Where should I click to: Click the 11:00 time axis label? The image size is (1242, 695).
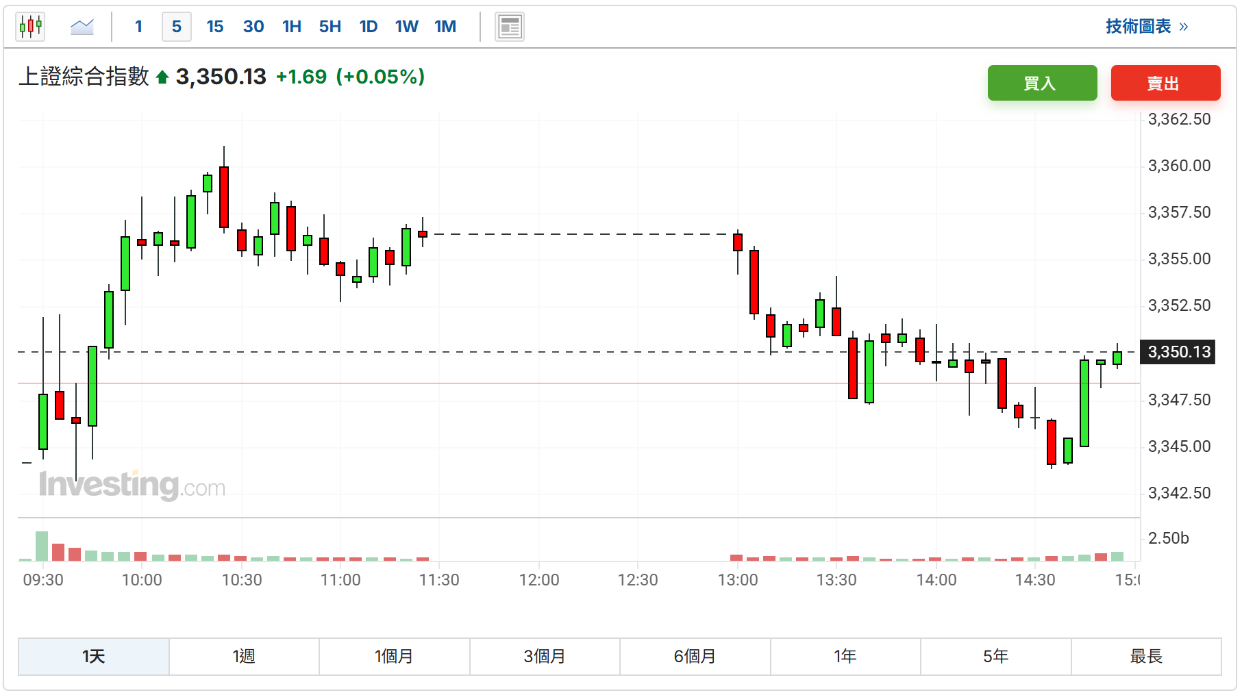[x=340, y=580]
